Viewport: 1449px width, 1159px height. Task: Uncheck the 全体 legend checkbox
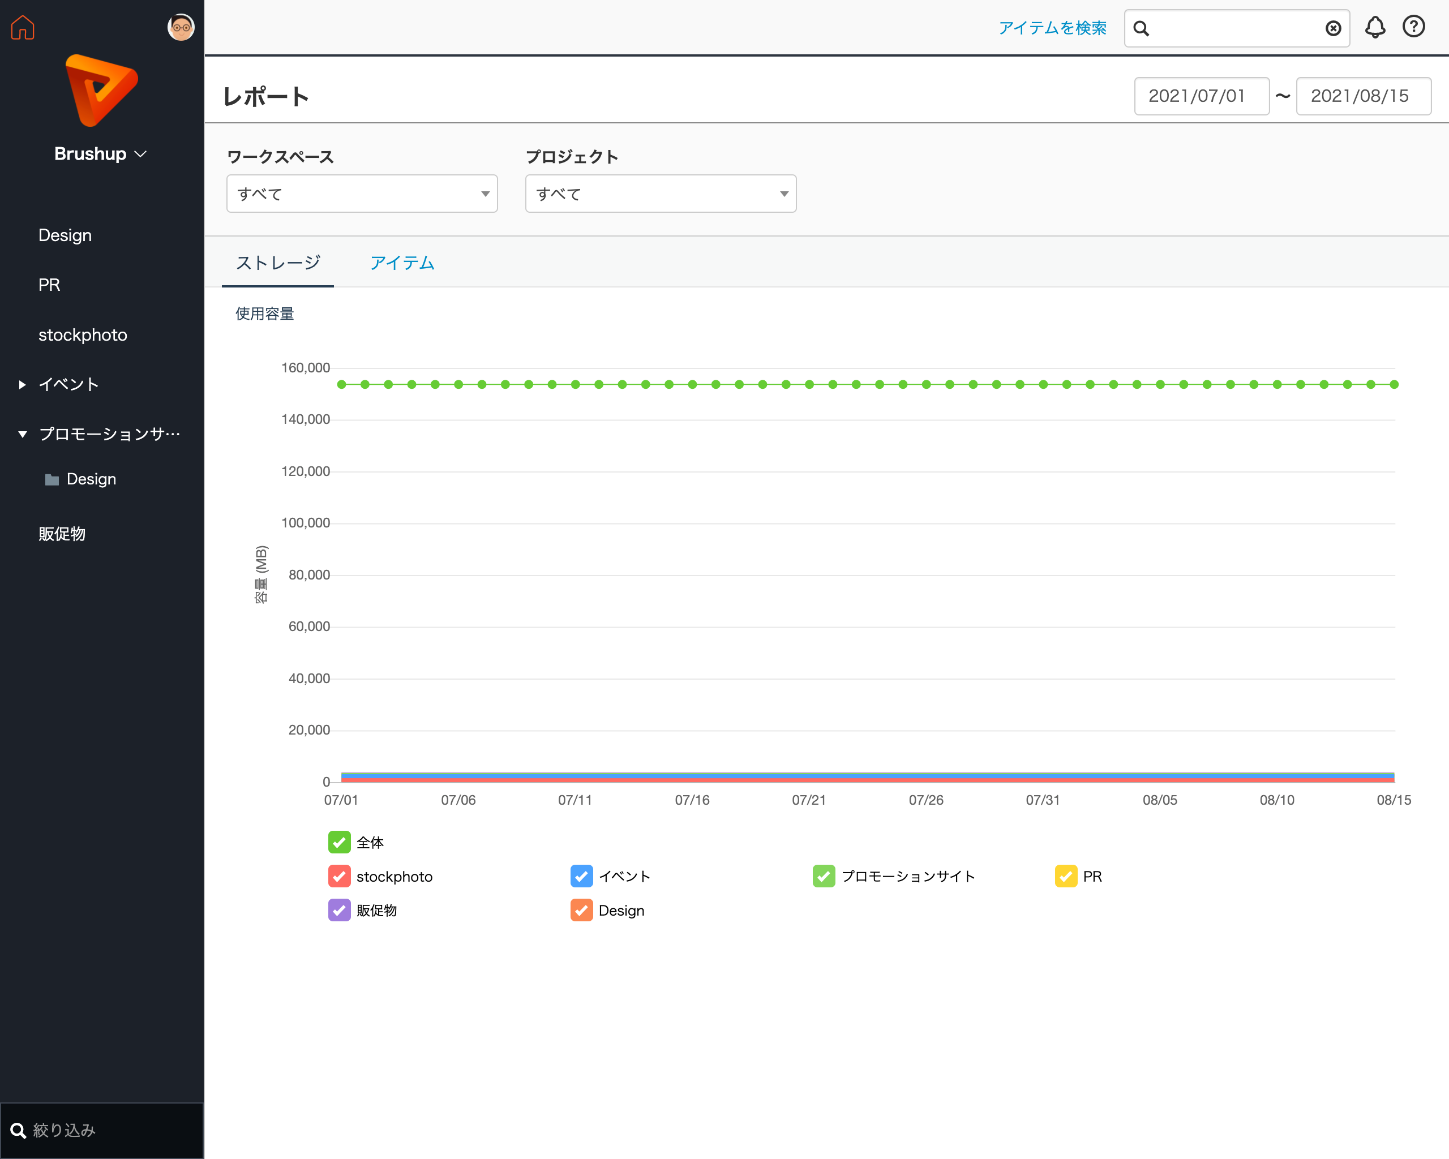click(x=338, y=842)
